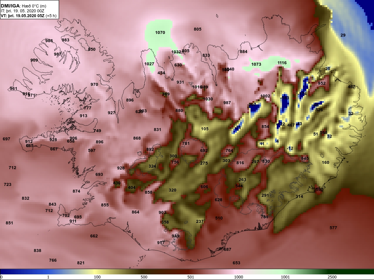Click the 320 value in the southern highlands

coord(172,190)
